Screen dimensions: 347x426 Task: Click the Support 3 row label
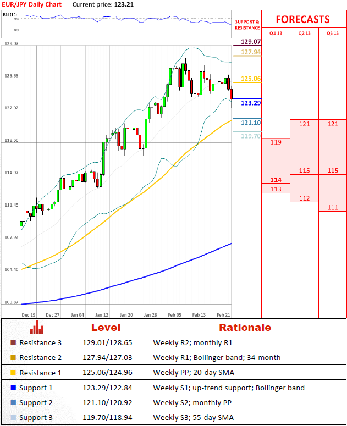[36, 418]
